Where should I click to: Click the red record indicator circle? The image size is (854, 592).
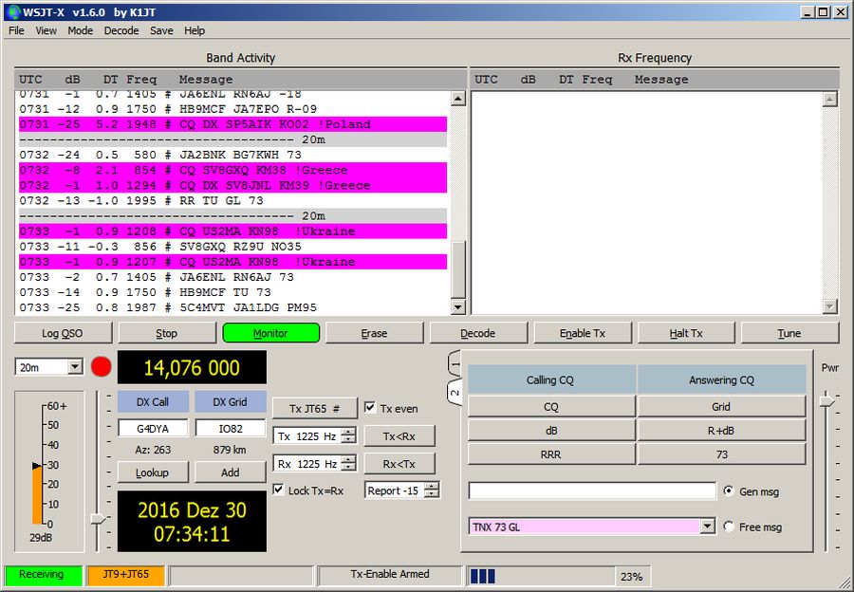coord(102,367)
